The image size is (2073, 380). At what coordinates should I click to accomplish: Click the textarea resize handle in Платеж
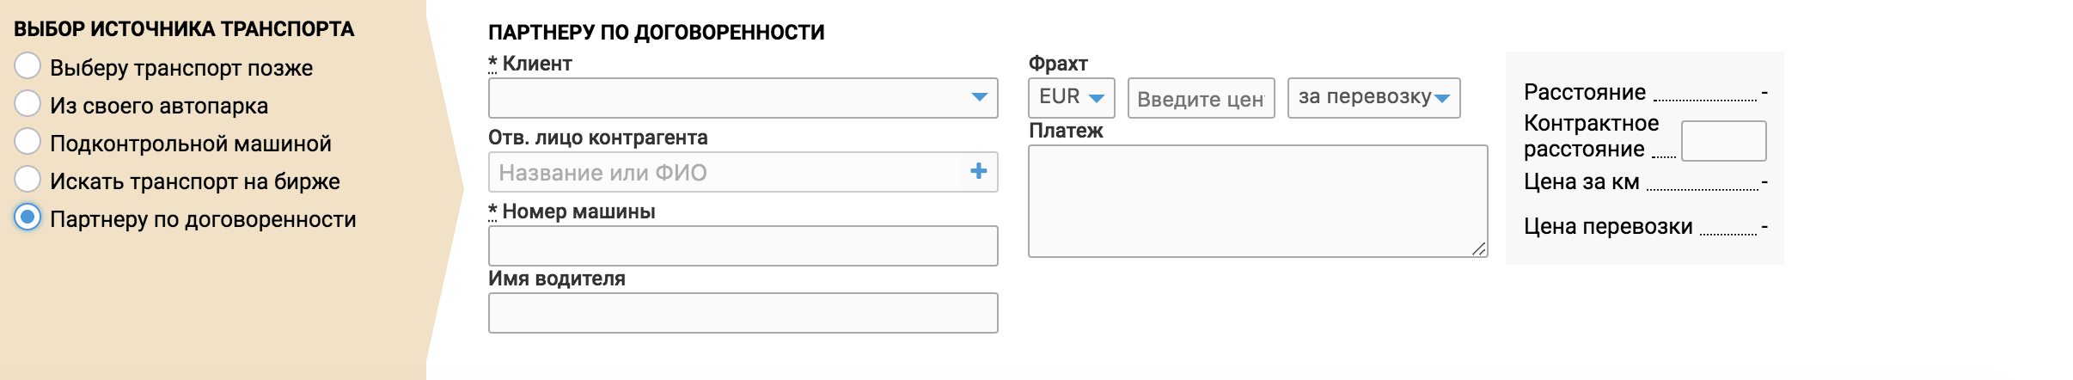click(x=1478, y=248)
